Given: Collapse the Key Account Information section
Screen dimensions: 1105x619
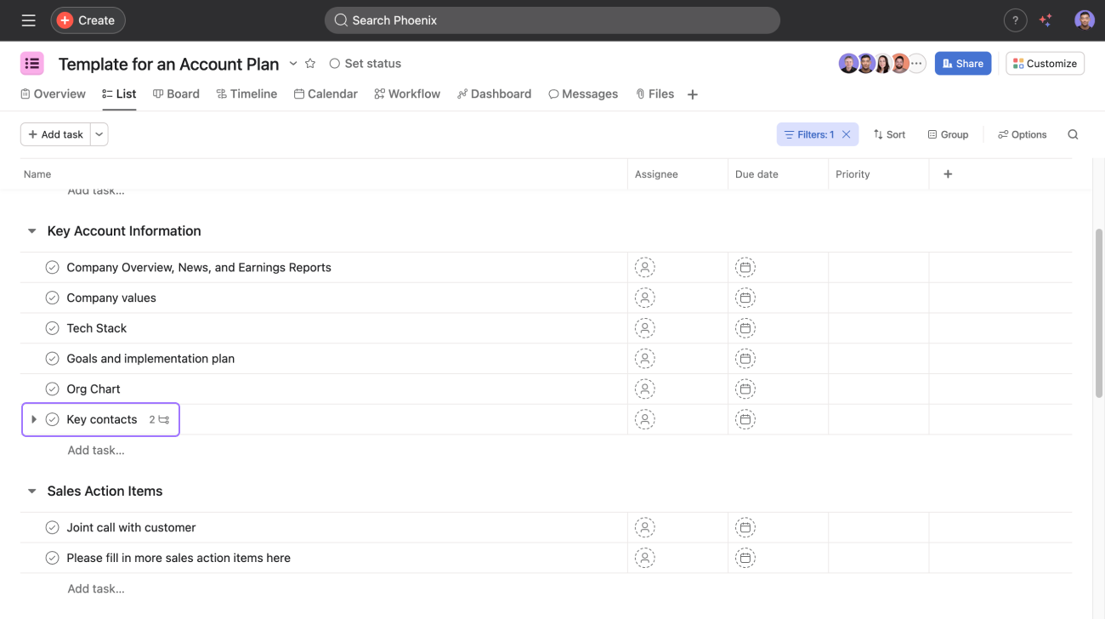Looking at the screenshot, I should (x=32, y=231).
